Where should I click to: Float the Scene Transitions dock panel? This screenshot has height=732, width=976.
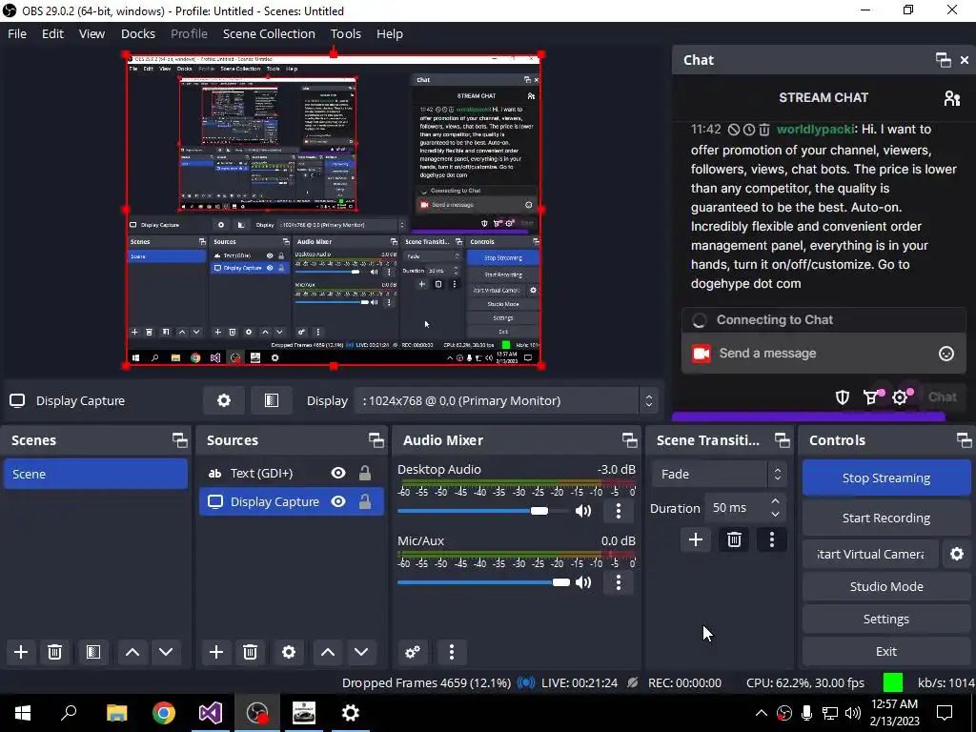[782, 440]
